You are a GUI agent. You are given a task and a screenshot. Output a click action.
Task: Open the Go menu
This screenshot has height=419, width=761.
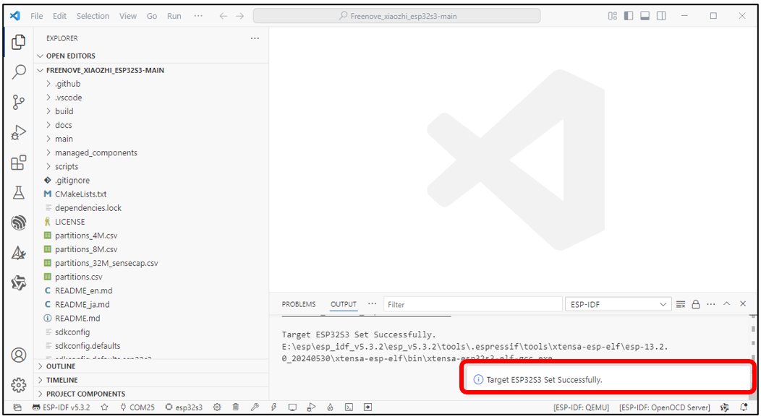pos(152,16)
